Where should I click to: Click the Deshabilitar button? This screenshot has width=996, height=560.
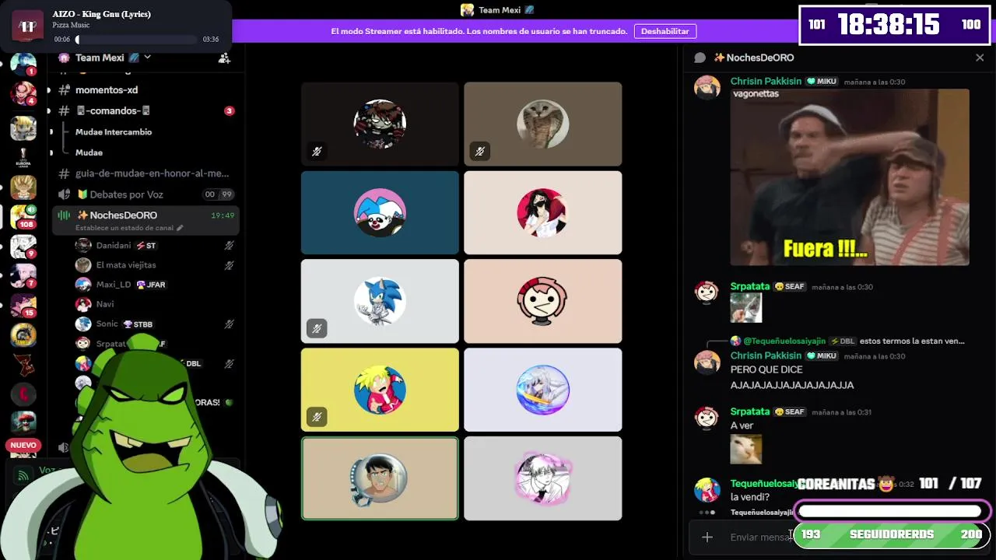(x=665, y=31)
